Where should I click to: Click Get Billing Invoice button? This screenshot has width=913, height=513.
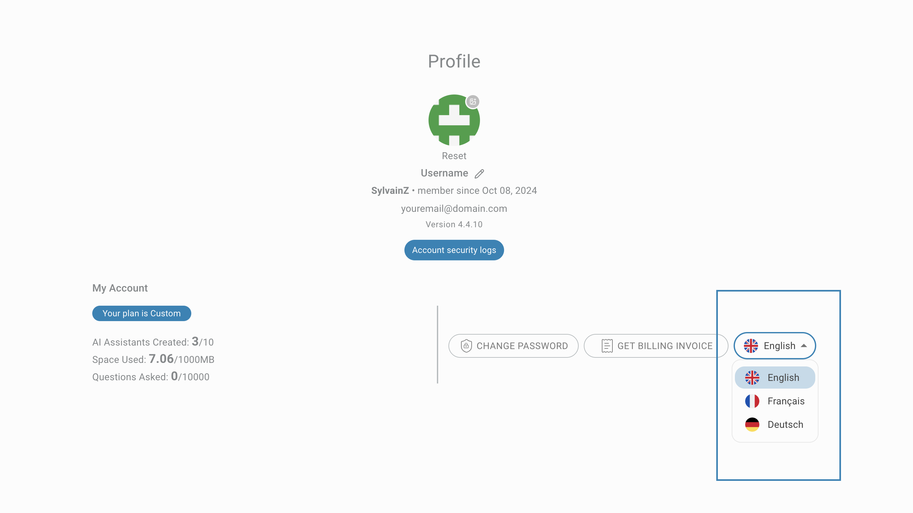coord(656,346)
